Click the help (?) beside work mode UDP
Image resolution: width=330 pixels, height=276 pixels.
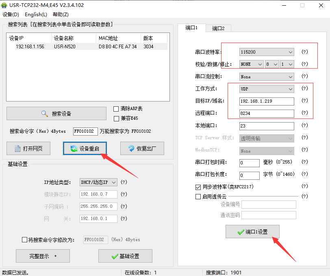pyautogui.click(x=304, y=88)
